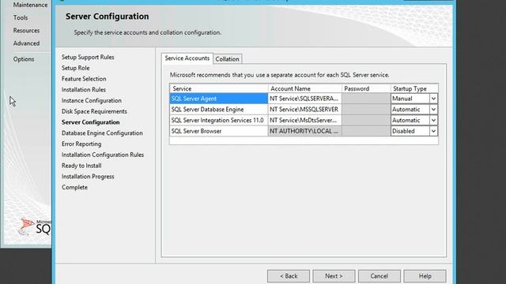Click the Startup Type column header
This screenshot has width=506, height=284.
[x=414, y=88]
